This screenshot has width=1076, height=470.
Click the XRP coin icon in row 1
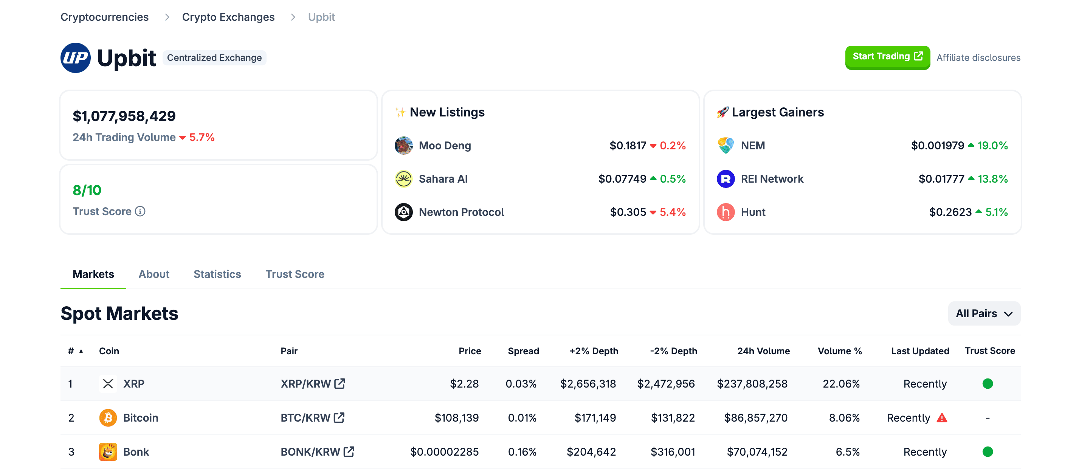pos(108,383)
